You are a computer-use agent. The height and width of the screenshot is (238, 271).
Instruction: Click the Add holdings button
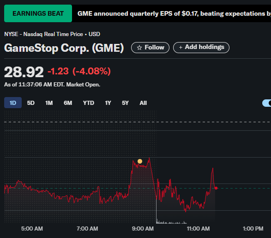(x=201, y=48)
